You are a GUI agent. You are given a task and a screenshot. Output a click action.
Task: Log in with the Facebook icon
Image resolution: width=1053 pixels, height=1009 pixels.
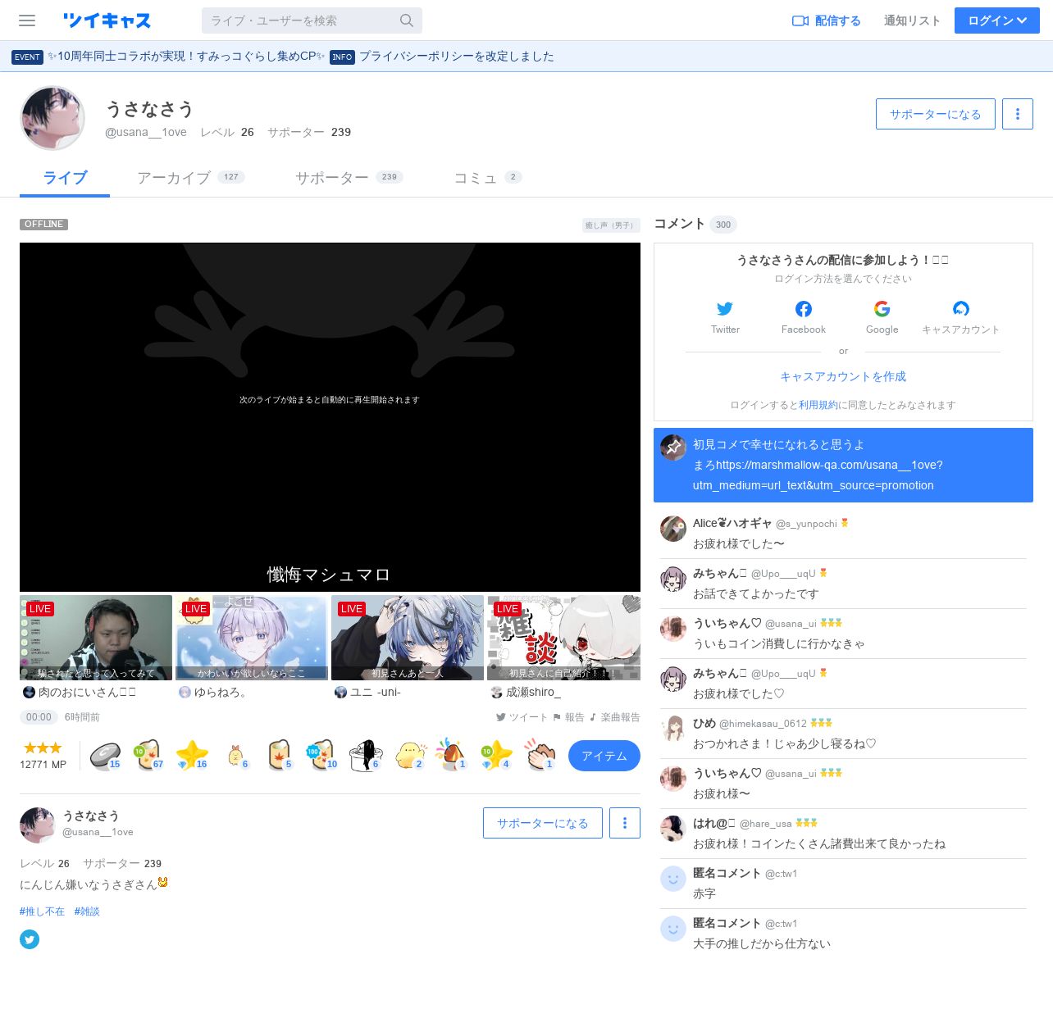[x=804, y=309]
